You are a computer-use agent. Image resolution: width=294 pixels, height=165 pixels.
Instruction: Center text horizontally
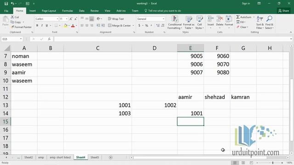(x=87, y=26)
